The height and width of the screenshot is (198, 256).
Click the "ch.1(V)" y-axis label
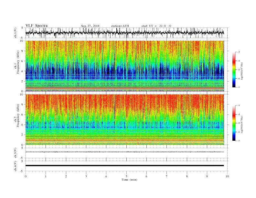click(16, 33)
